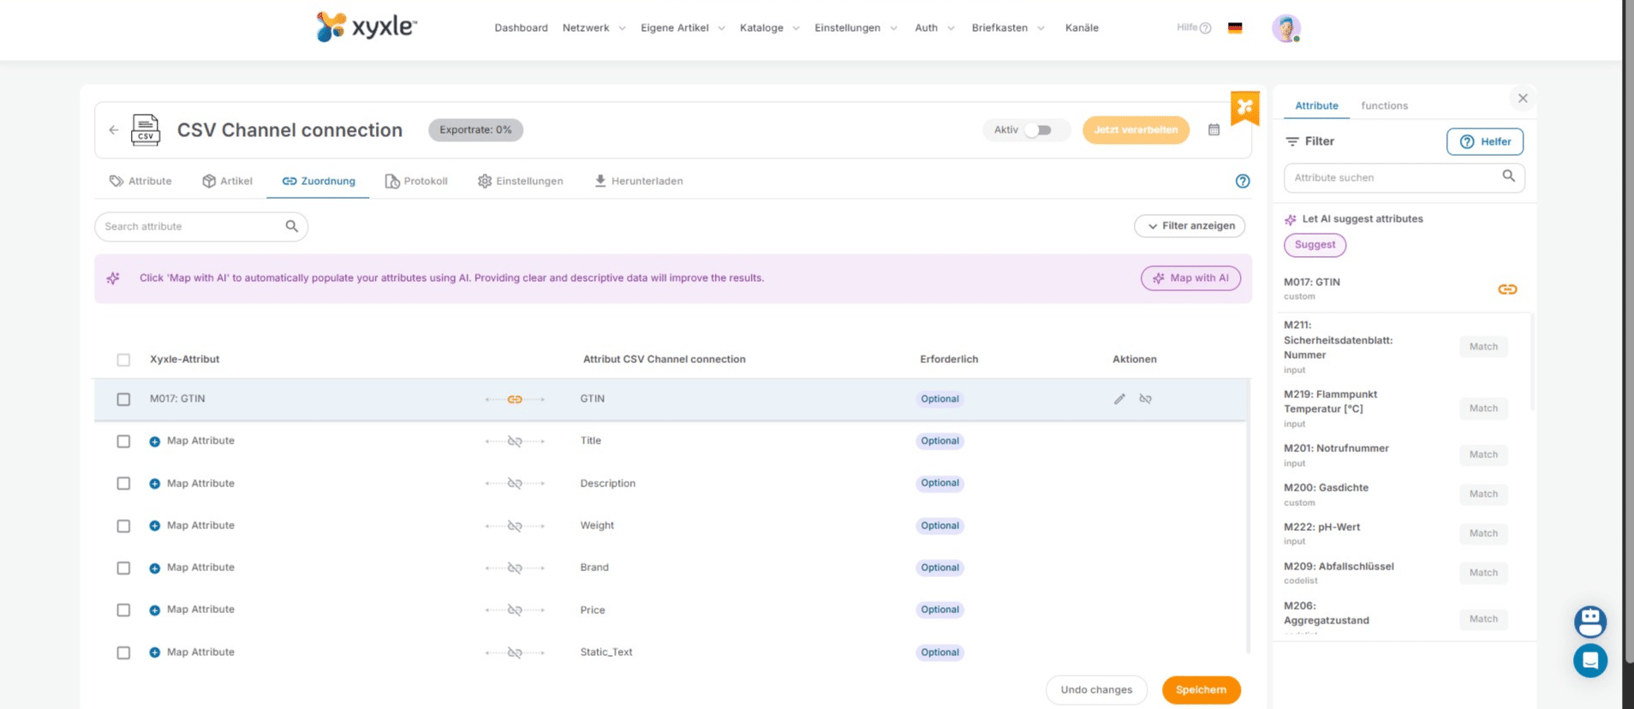Click the pencil edit icon in GTIN row
This screenshot has width=1634, height=709.
[x=1119, y=399]
